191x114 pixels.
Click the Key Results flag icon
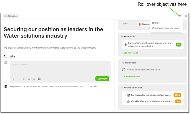[x=122, y=37]
